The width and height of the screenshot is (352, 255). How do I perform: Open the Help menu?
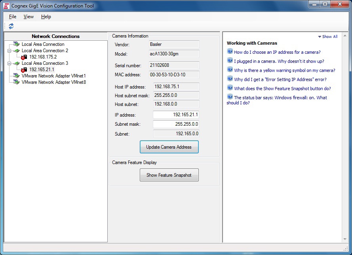pyautogui.click(x=46, y=17)
